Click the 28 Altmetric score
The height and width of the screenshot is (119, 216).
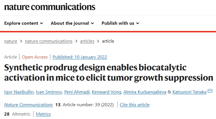point(17,114)
